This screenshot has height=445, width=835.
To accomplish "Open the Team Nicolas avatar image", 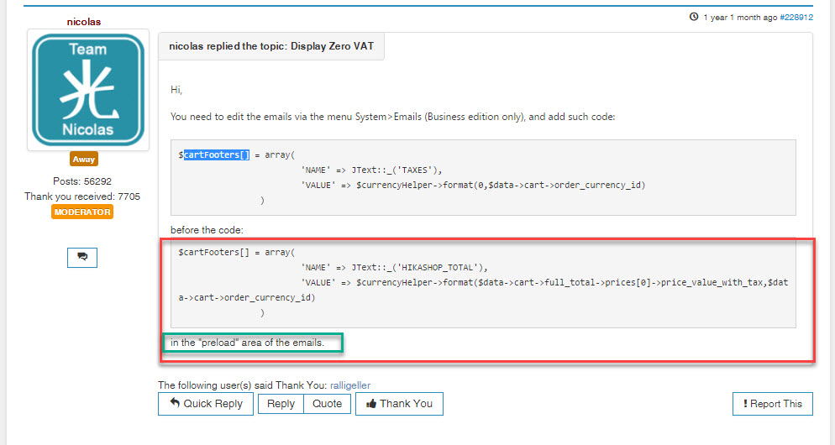I will click(x=88, y=90).
